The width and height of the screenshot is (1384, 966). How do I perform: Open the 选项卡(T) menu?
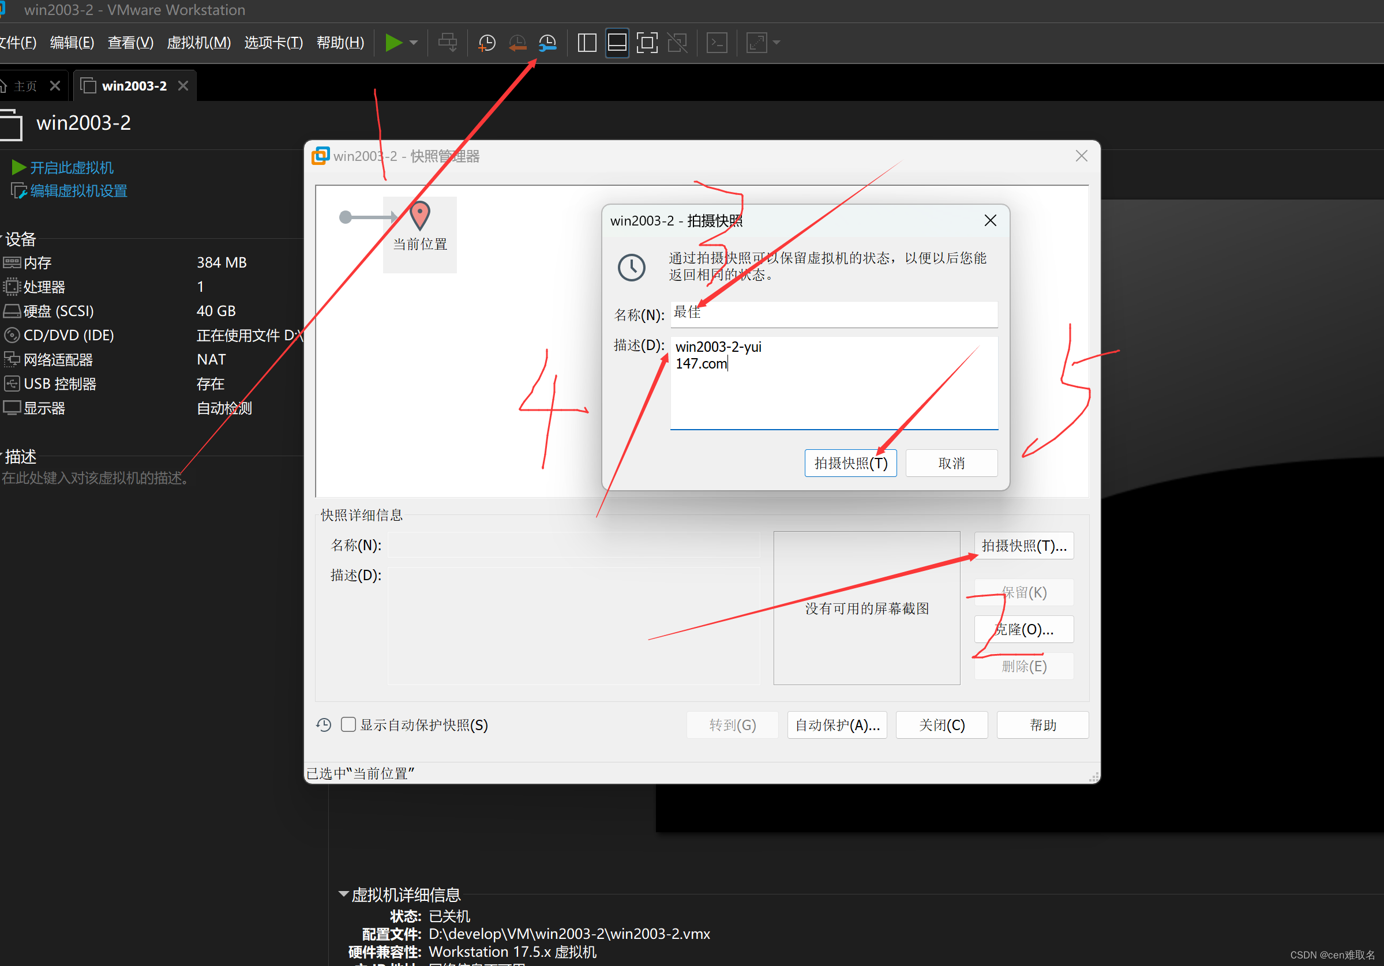273,43
